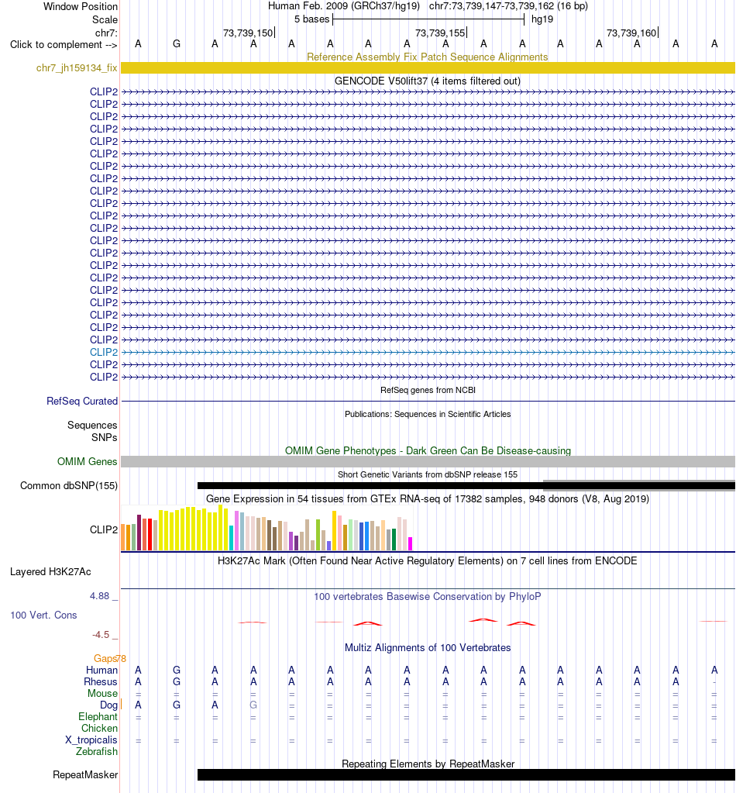Click the magenta last bar in the GTEx chart

pyautogui.click(x=411, y=543)
